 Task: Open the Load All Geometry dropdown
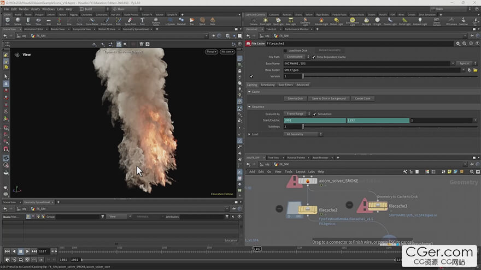coord(303,134)
